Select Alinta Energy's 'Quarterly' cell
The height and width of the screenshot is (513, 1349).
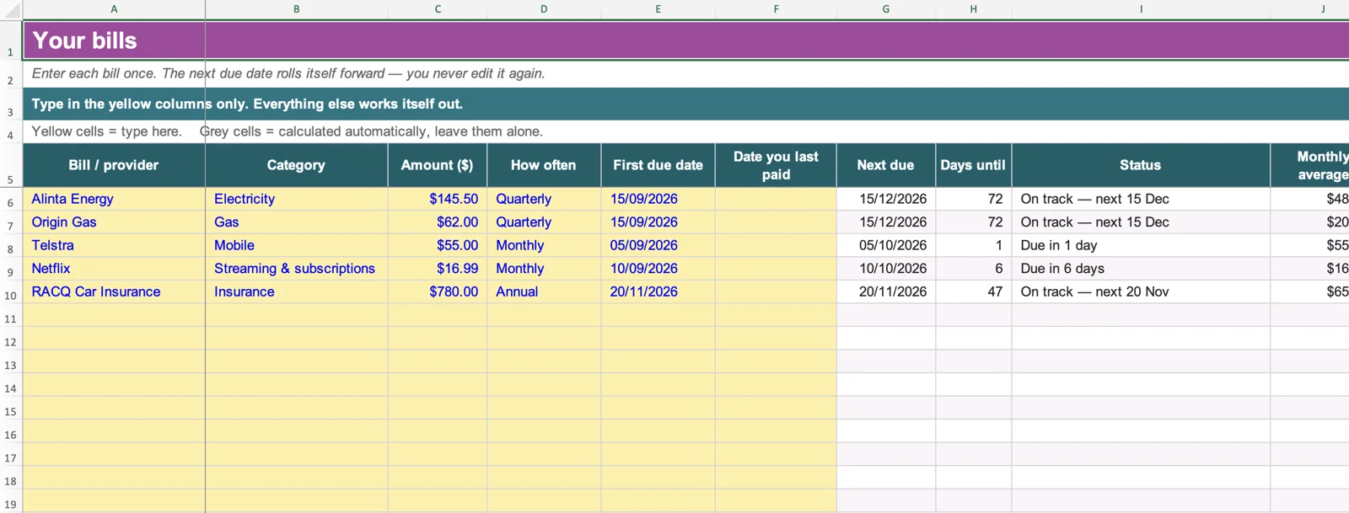(x=544, y=199)
